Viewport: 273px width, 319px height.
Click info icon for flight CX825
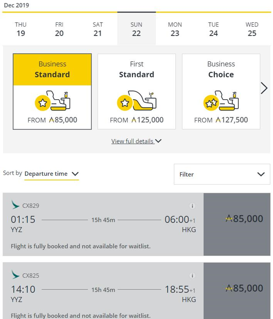(x=192, y=276)
